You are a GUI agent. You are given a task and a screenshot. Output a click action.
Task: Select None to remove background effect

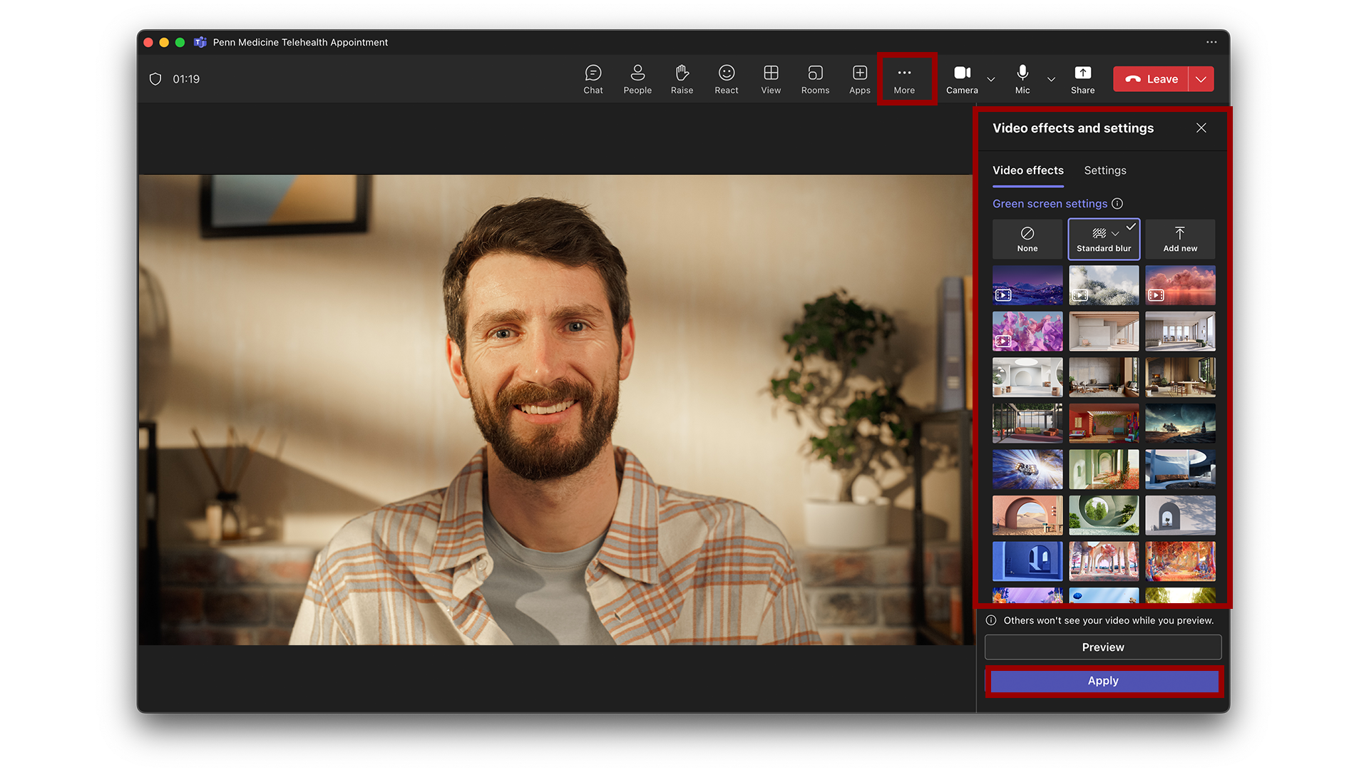pyautogui.click(x=1027, y=239)
